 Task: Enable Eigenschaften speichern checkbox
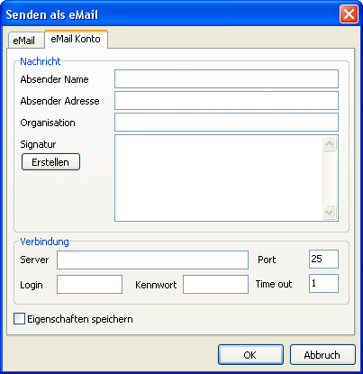(x=19, y=319)
